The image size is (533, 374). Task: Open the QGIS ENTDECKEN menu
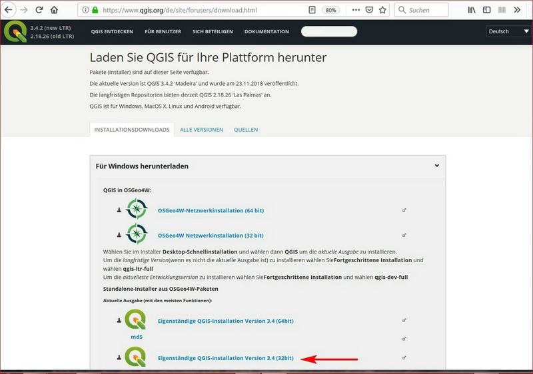click(x=112, y=31)
